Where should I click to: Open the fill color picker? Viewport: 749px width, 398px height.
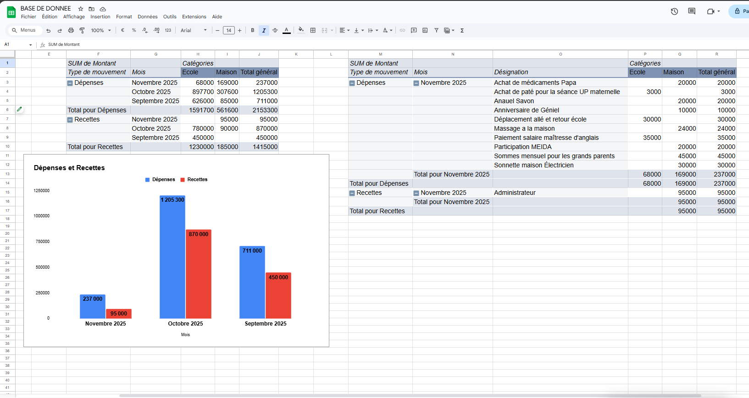click(301, 30)
